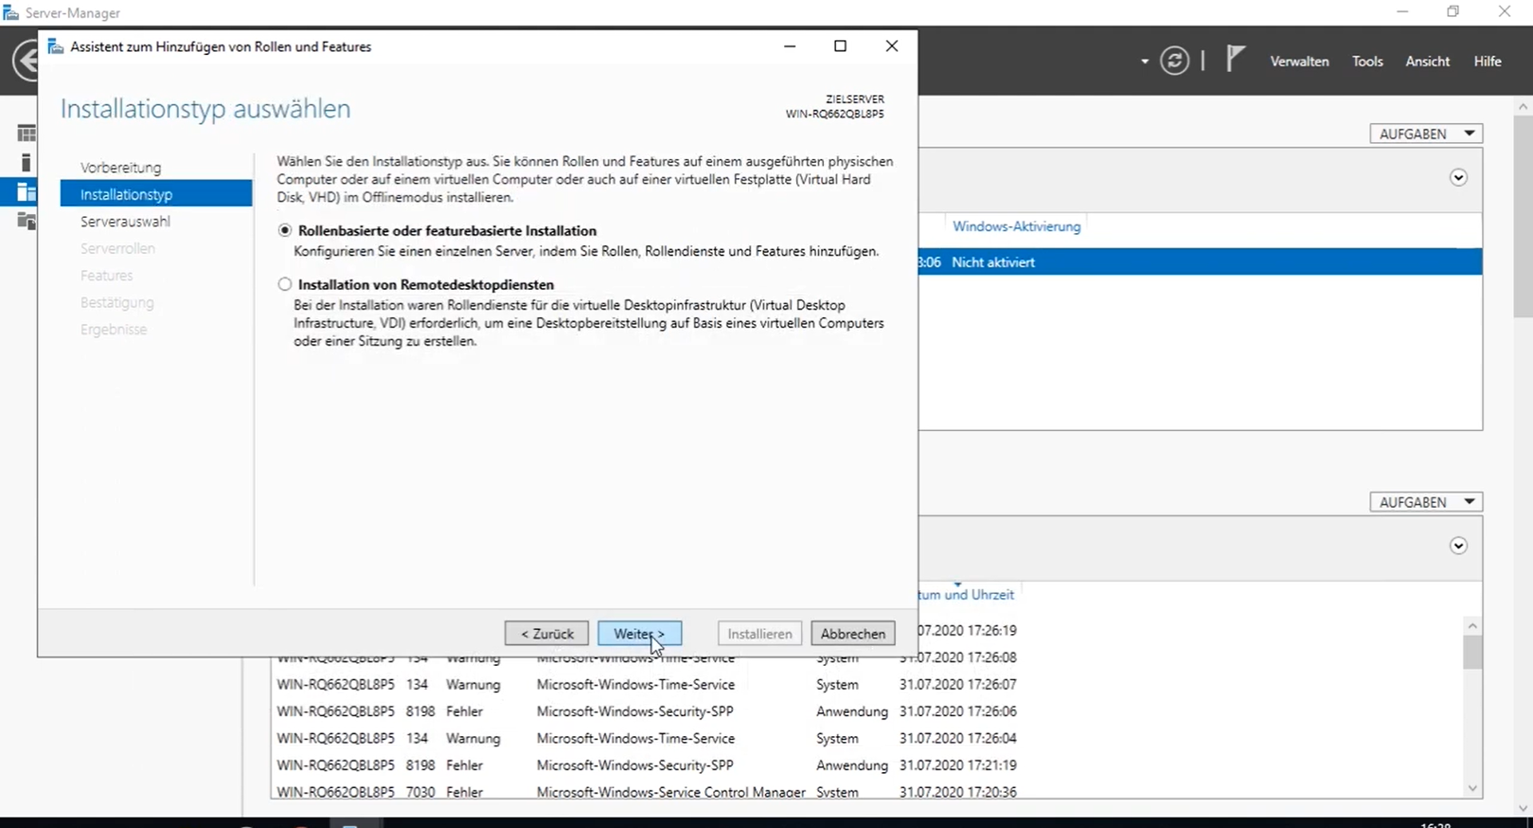This screenshot has height=828, width=1533.
Task: Choose Installation von Remotedesktopdiensten radio button
Action: 285,284
